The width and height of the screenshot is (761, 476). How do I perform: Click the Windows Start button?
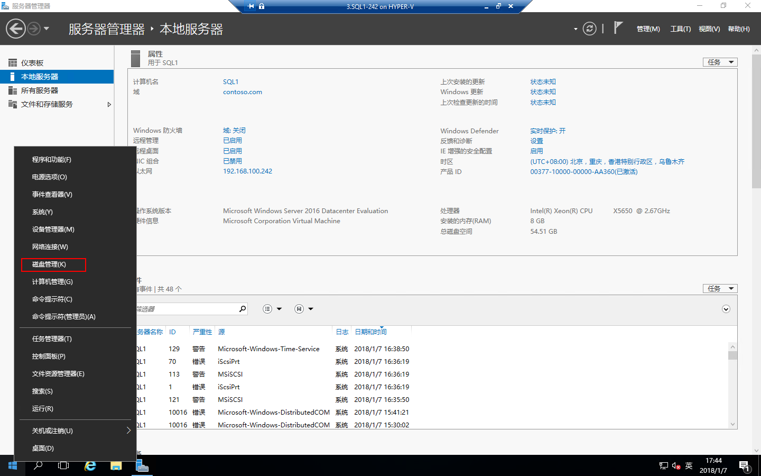tap(13, 465)
